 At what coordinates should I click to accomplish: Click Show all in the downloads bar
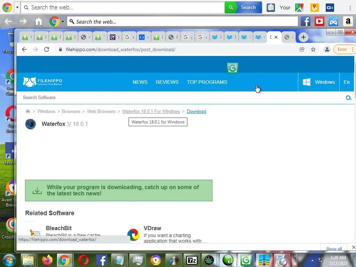click(x=334, y=249)
